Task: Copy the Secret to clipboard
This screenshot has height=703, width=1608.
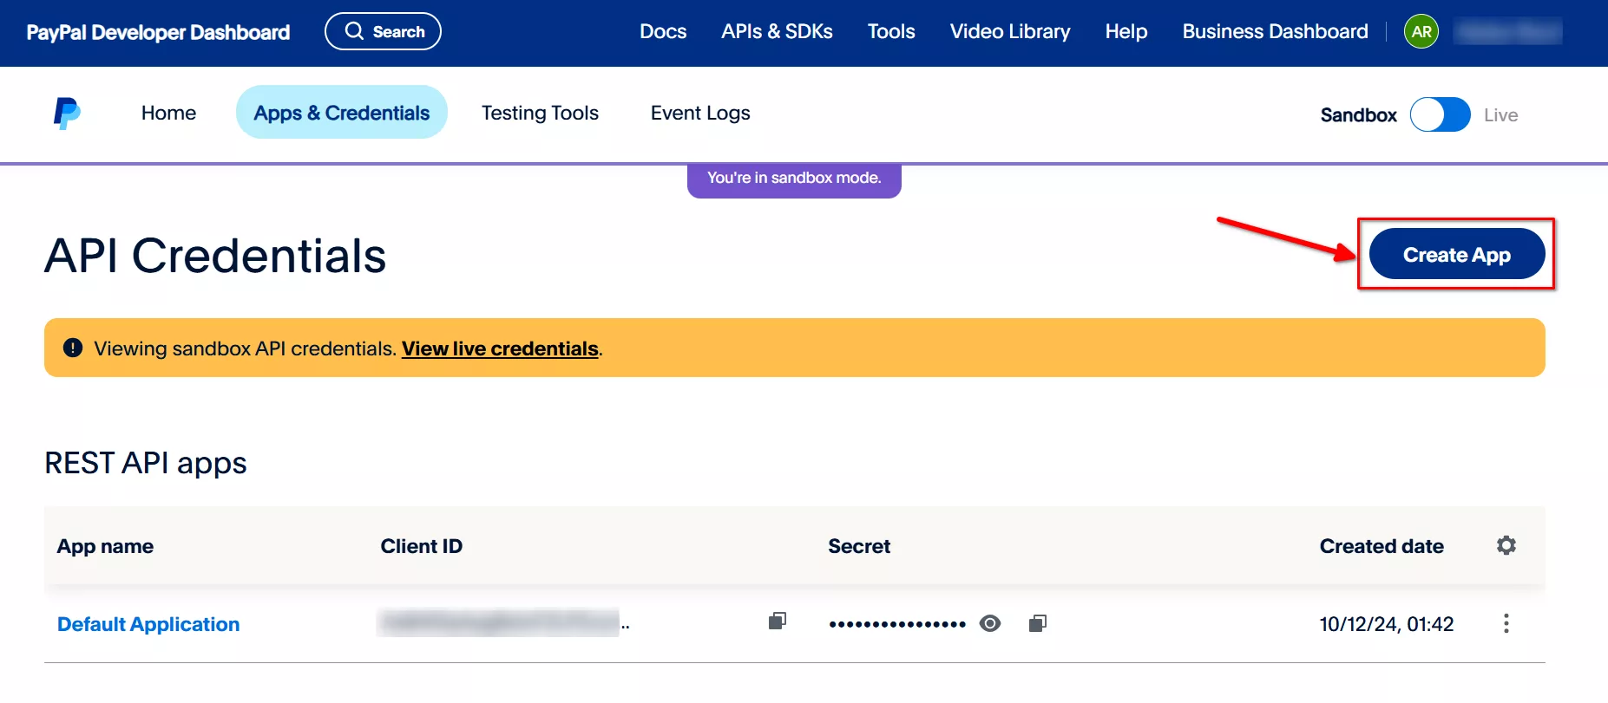Action: pos(1037,623)
